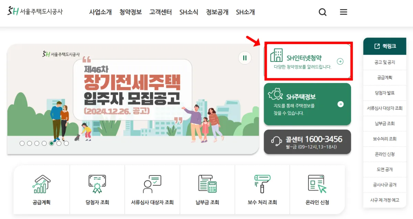Open 공사사규 공개 quick link
The image size is (413, 219).
385,185
